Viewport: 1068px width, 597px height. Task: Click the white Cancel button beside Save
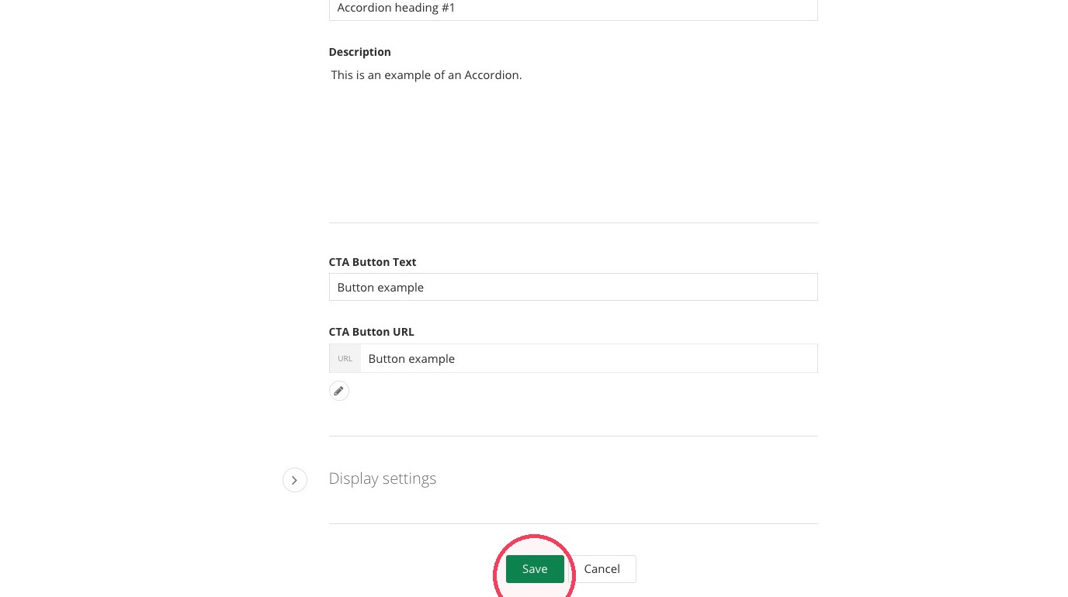coord(602,569)
